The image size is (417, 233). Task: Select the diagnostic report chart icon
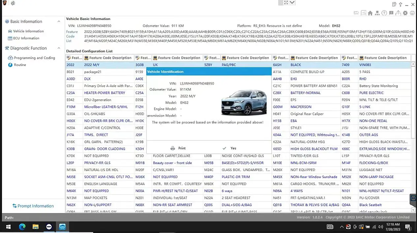[x=364, y=13]
